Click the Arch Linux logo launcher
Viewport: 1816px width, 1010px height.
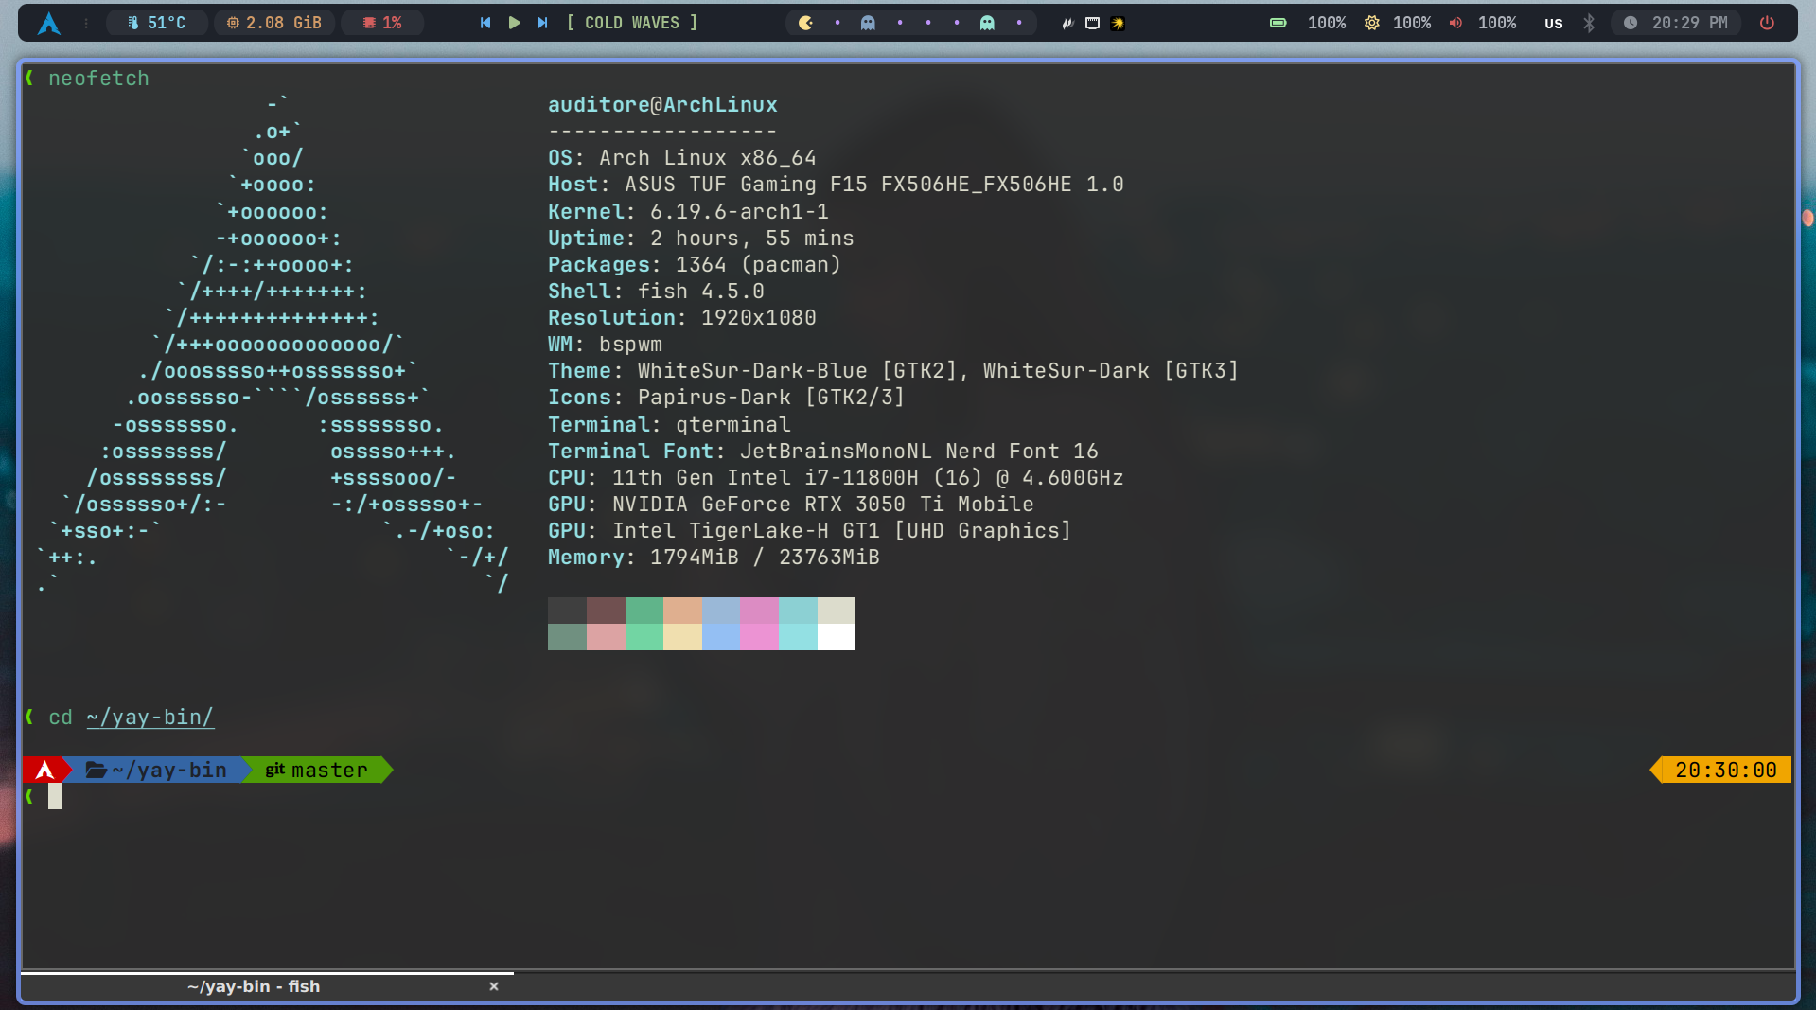[48, 23]
